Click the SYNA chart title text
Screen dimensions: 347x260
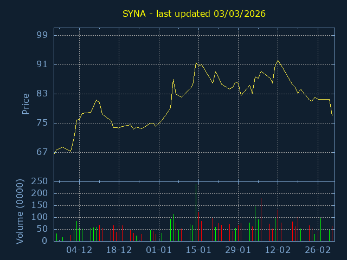coord(192,14)
